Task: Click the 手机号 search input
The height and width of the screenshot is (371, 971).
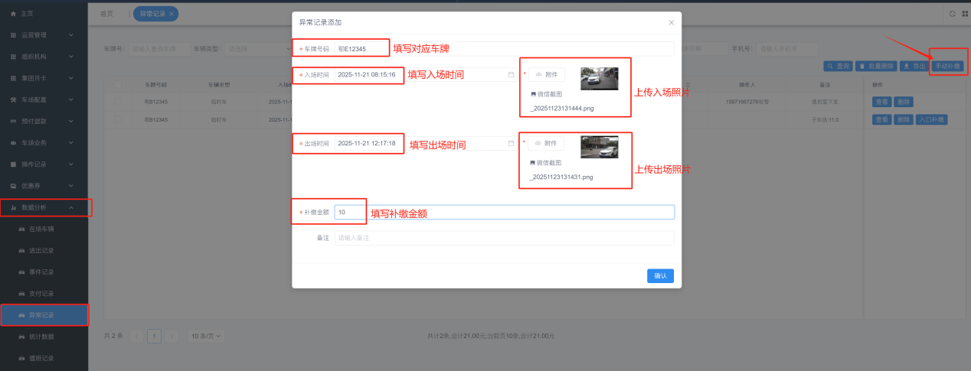Action: click(x=786, y=49)
